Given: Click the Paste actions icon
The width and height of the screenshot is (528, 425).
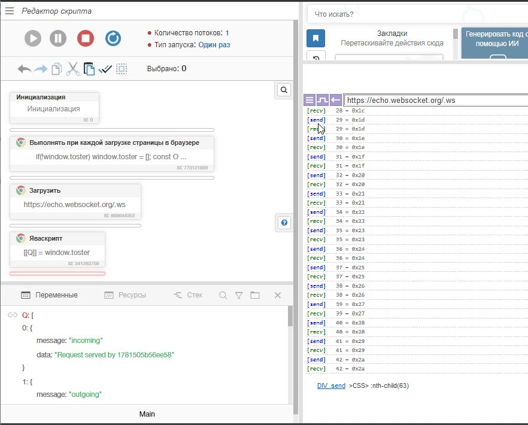Looking at the screenshot, I should (x=89, y=69).
